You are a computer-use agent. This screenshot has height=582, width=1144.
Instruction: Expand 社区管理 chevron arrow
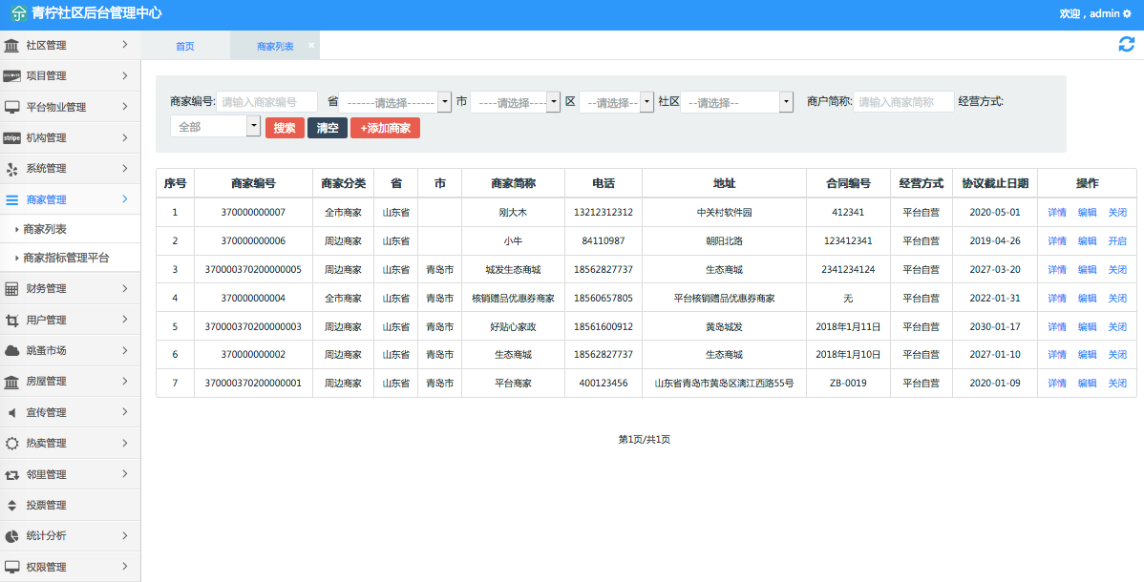coord(125,45)
